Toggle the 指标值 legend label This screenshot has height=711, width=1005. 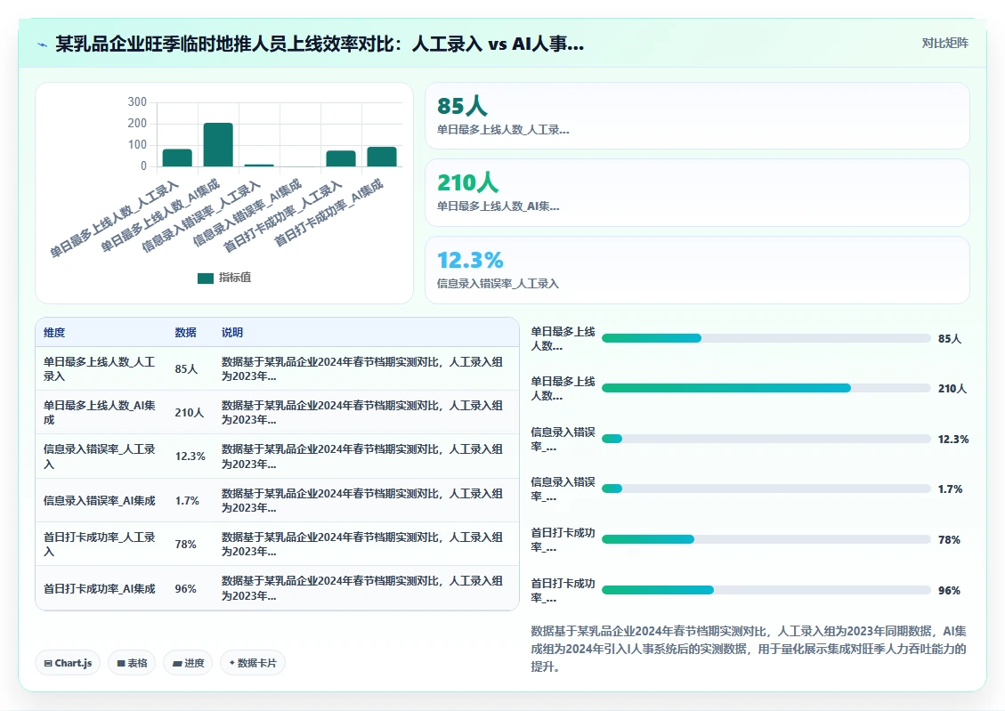coord(235,278)
